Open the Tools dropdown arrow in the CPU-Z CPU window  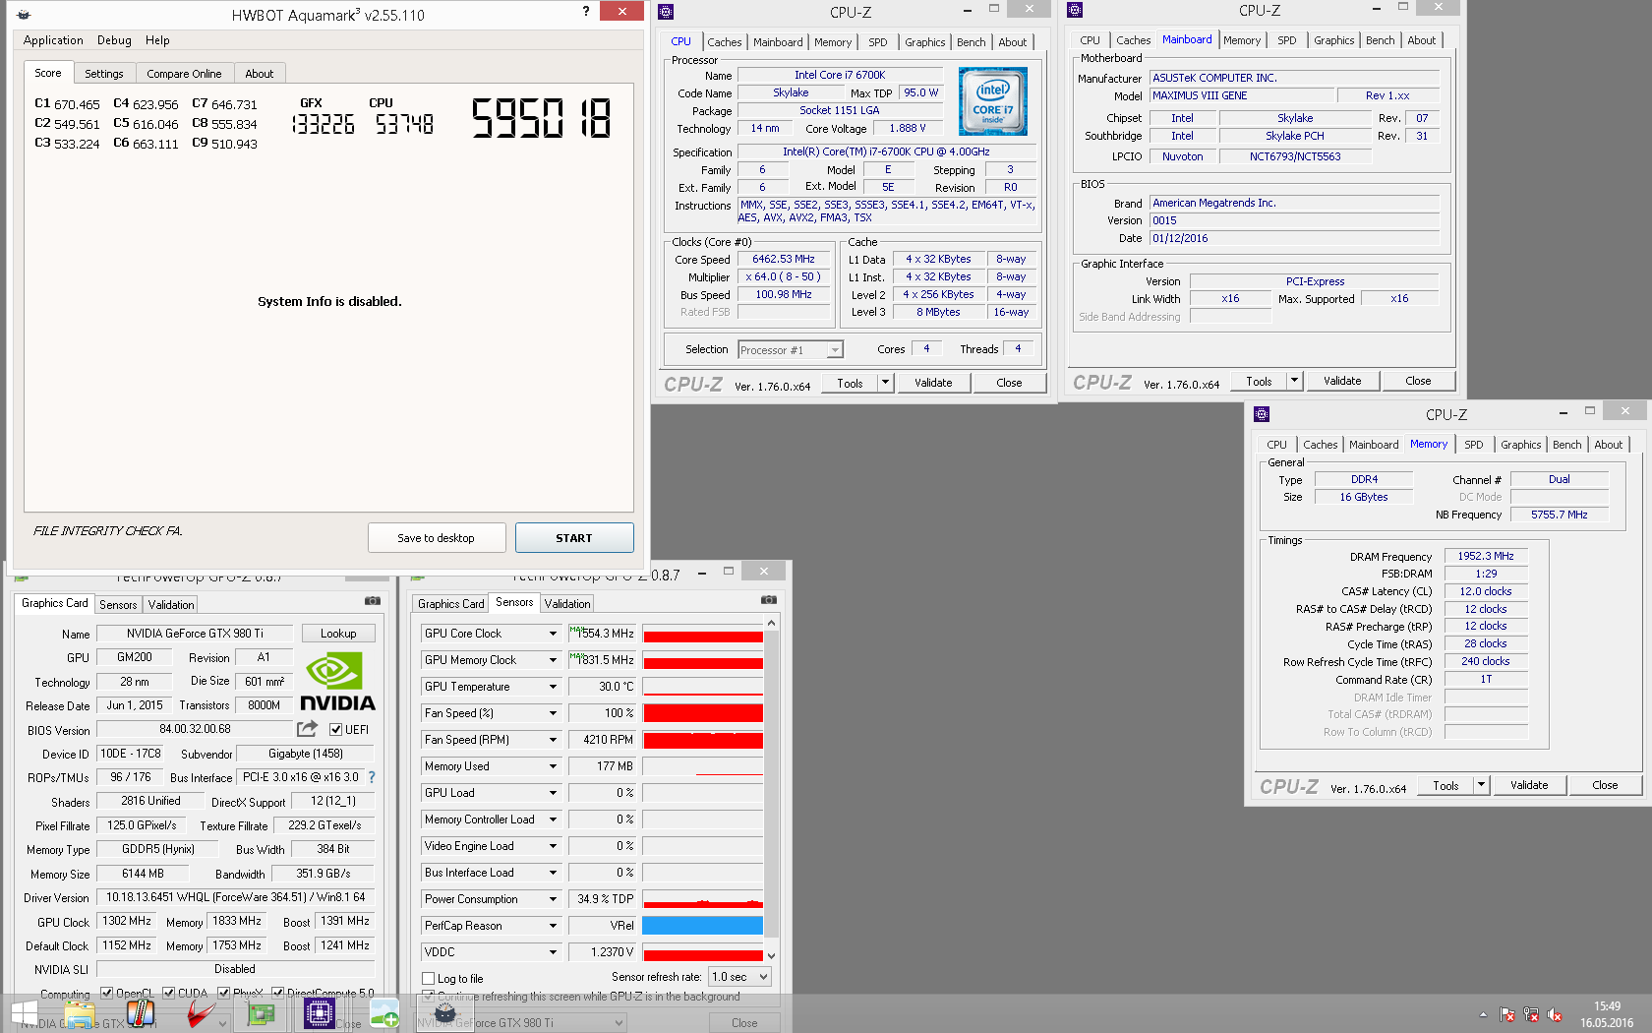tap(885, 383)
